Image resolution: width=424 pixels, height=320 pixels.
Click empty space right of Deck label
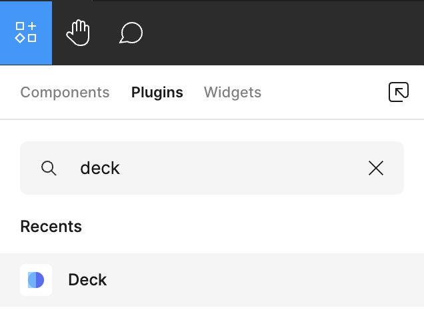[267, 280]
